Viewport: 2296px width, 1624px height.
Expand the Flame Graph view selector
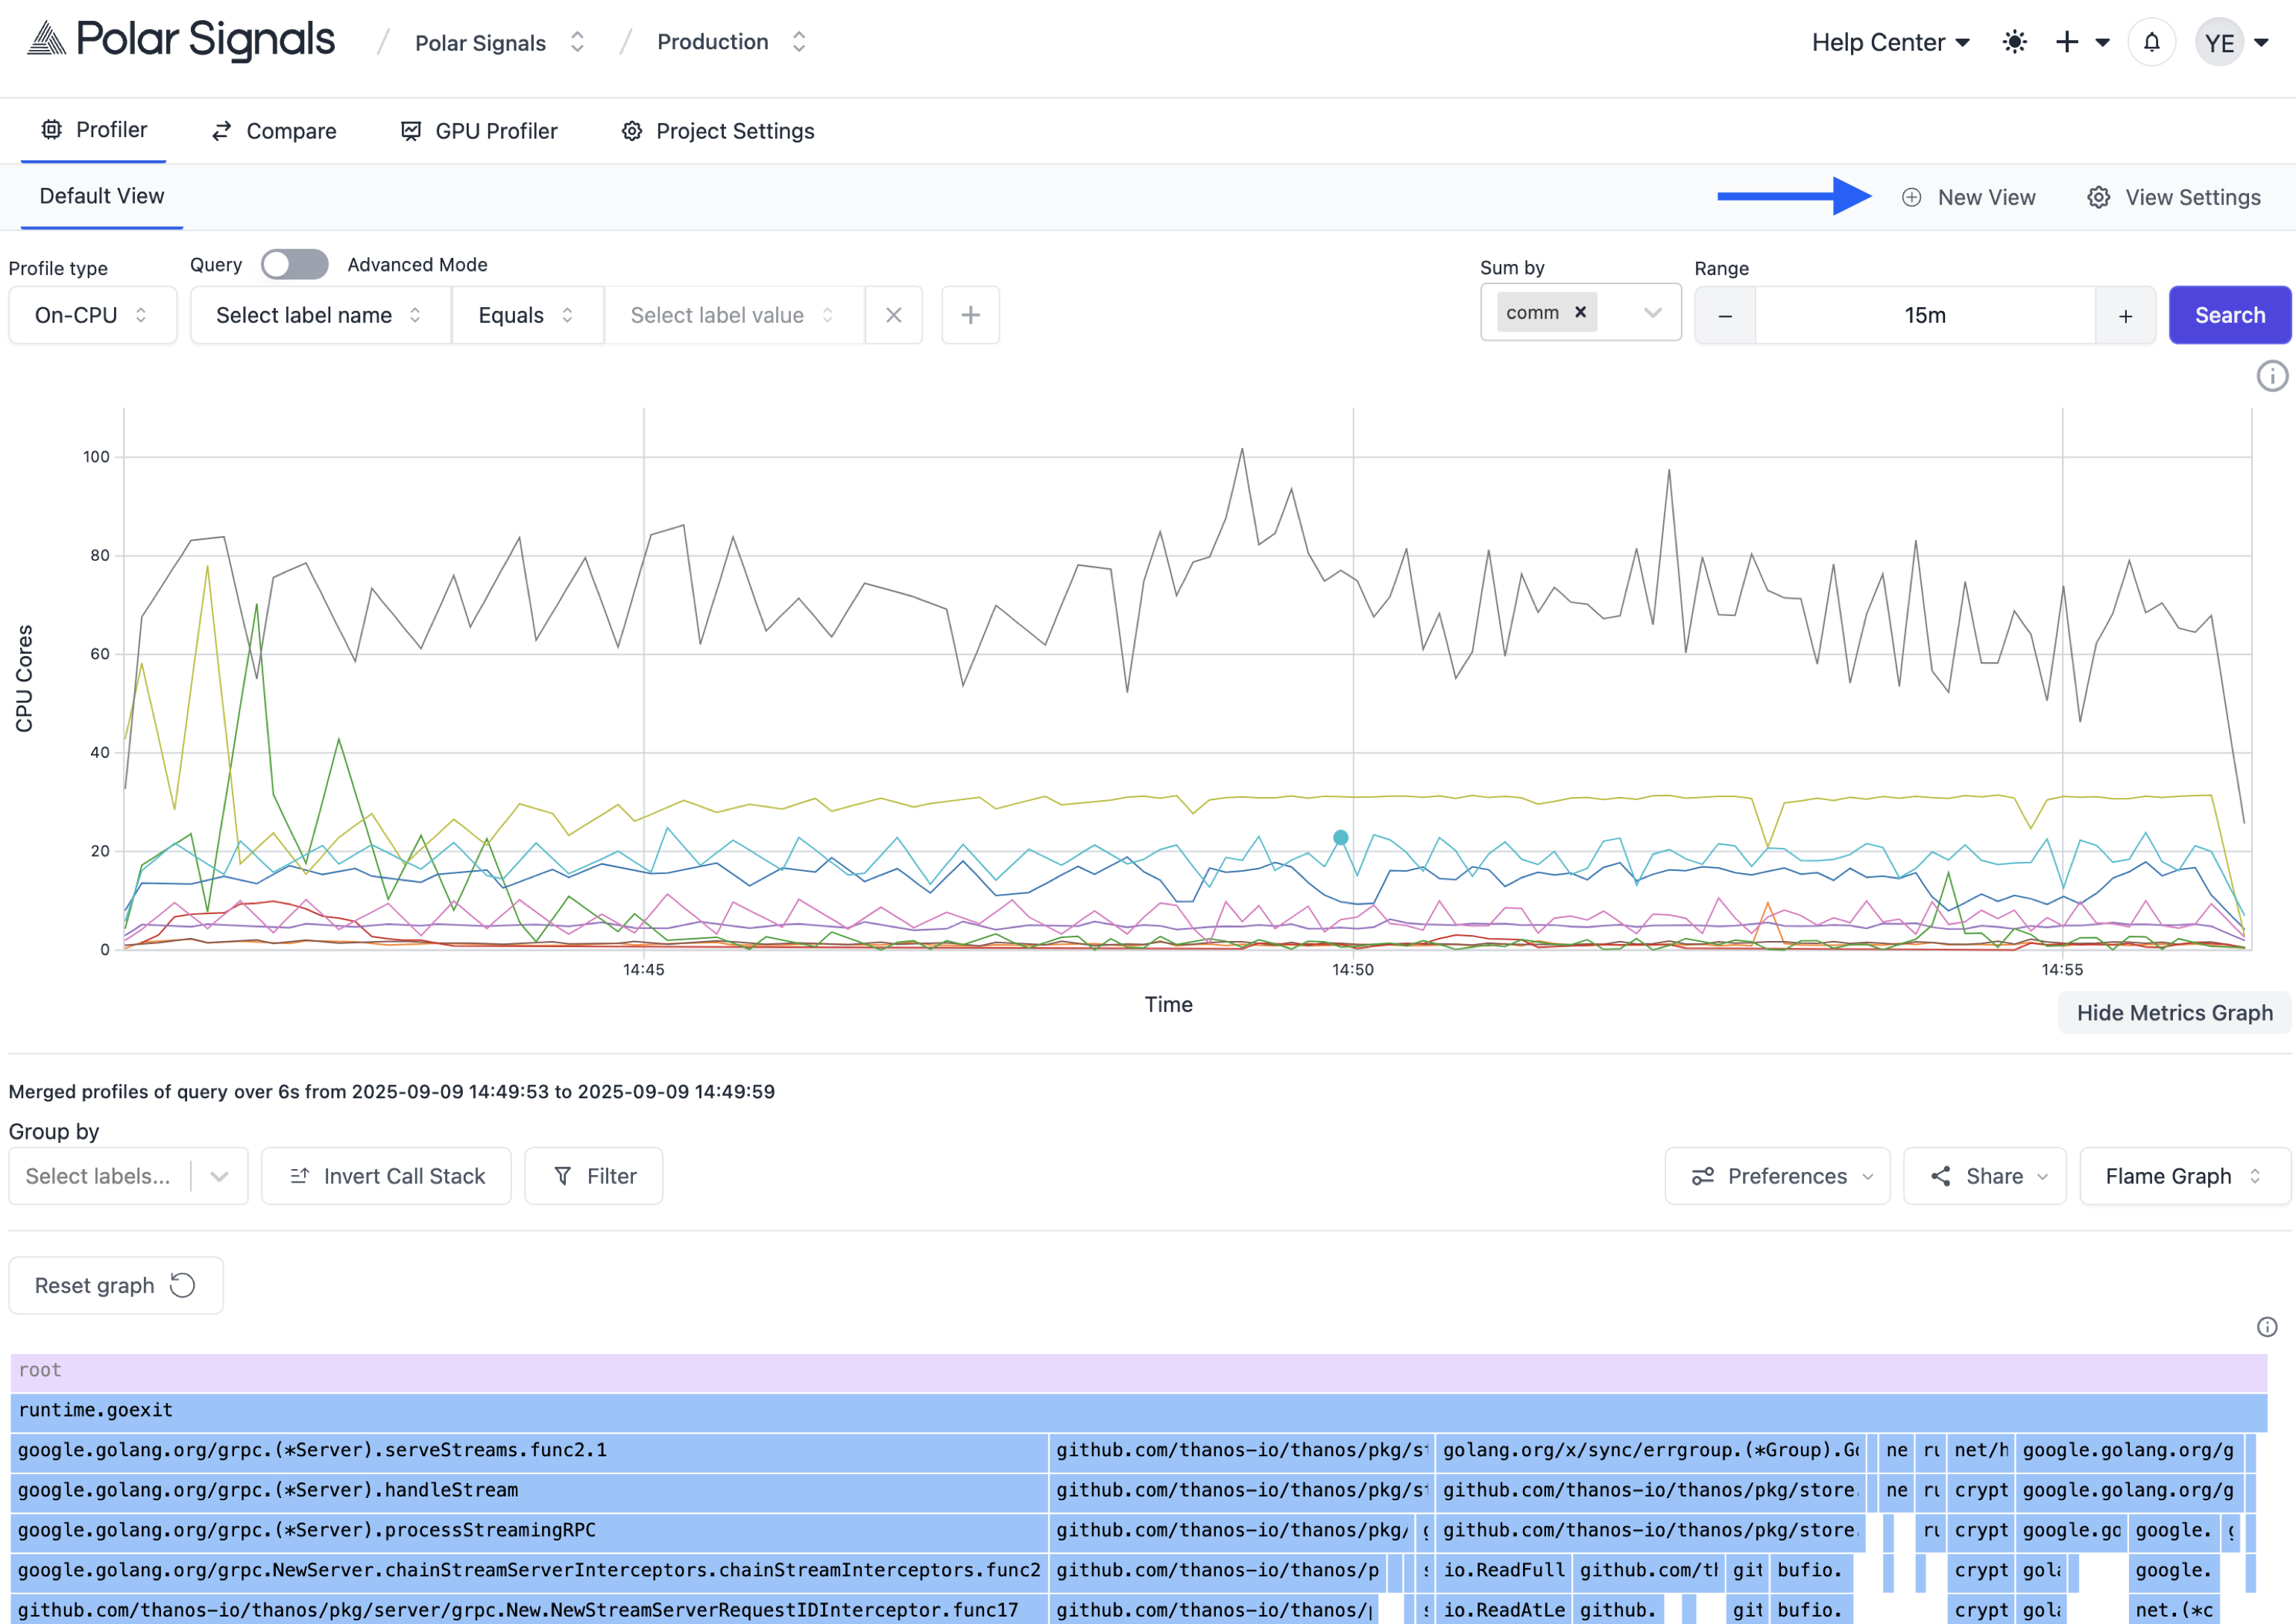point(2184,1176)
